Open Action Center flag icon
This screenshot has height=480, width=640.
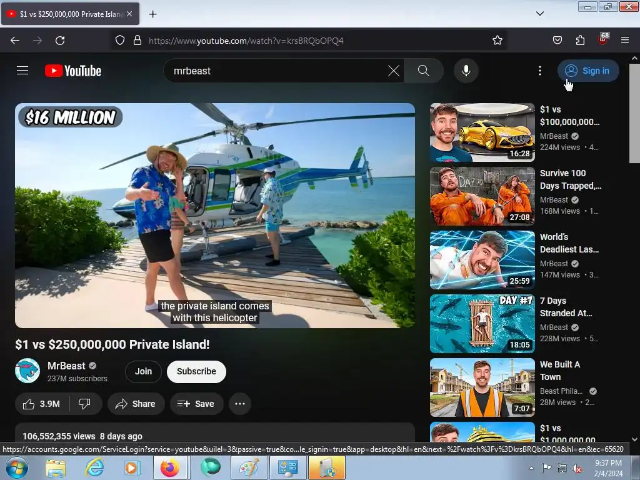[x=546, y=468]
